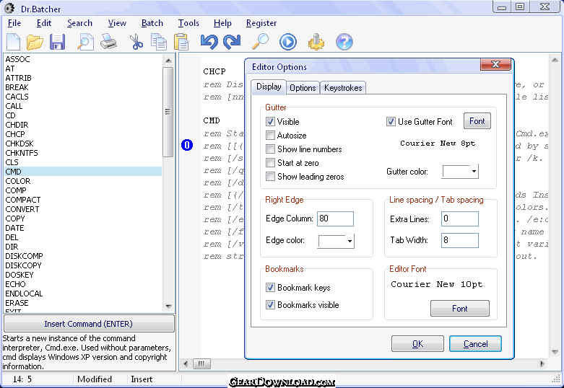Click the Copy toolbar icon
This screenshot has width=564, height=388.
click(x=159, y=42)
